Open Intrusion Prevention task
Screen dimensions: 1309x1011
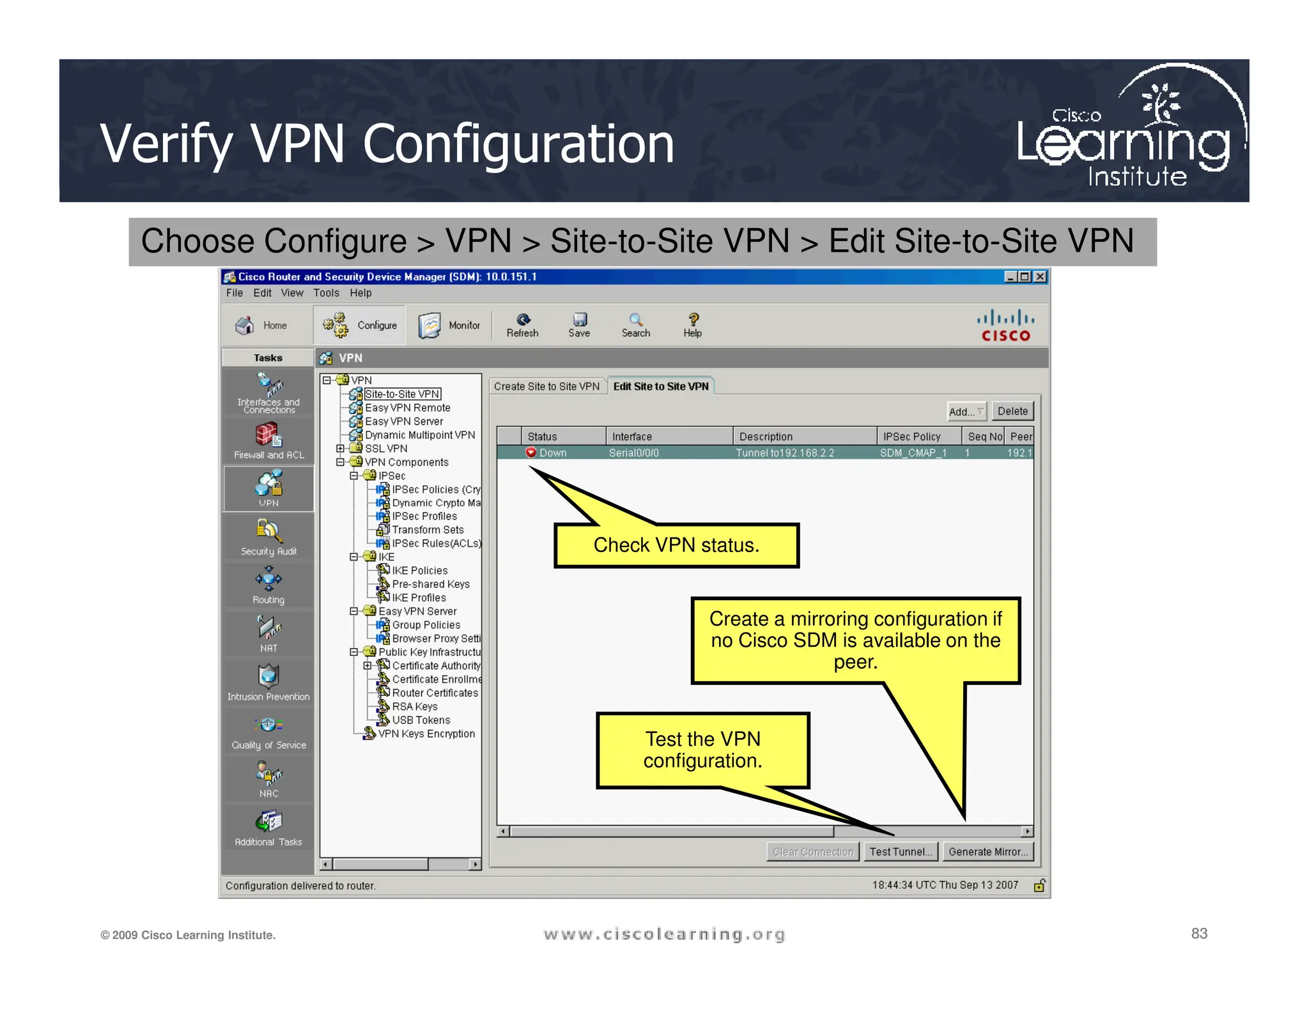268,683
